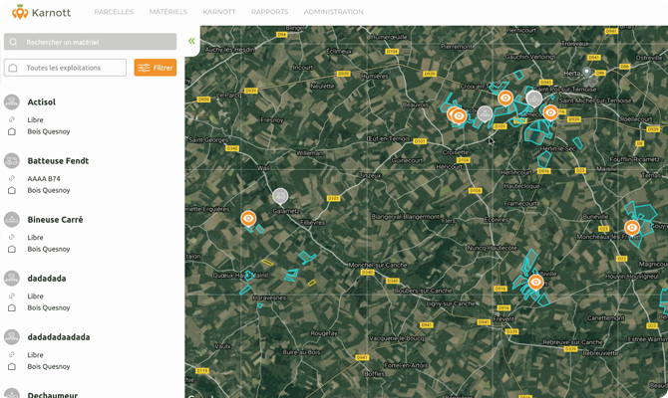Open the ADMINISTRATION menu
Image resolution: width=668 pixels, height=398 pixels.
click(x=334, y=12)
